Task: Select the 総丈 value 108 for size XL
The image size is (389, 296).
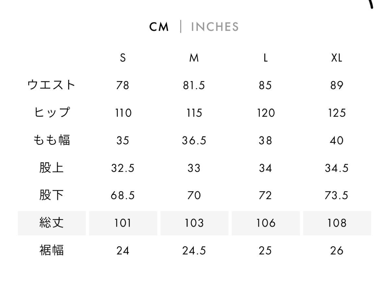Action: point(337,223)
